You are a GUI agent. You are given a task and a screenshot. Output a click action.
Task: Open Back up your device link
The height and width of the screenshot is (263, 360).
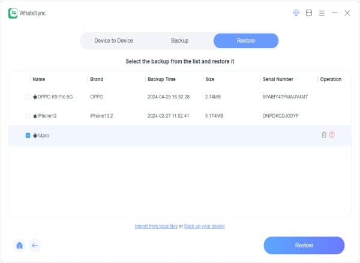(205, 226)
